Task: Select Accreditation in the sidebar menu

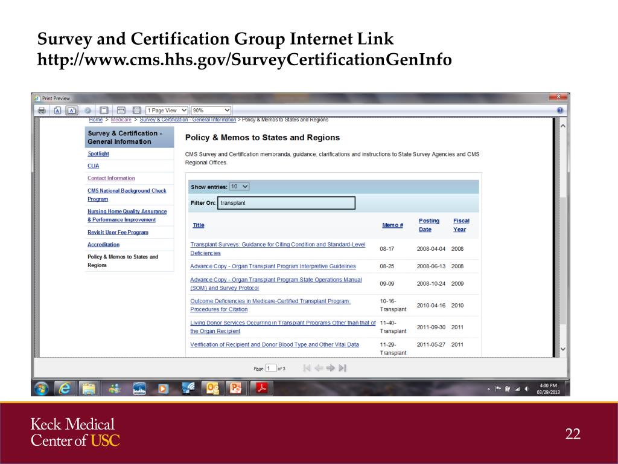Action: pos(103,245)
